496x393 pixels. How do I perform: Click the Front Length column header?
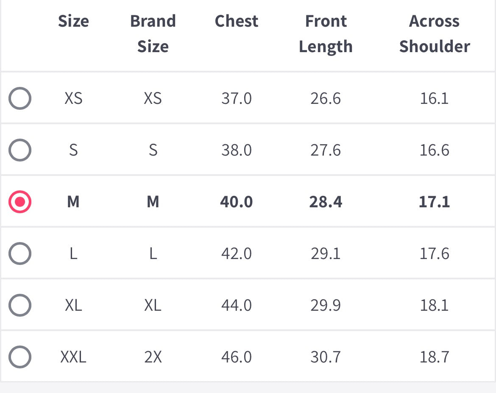326,33
